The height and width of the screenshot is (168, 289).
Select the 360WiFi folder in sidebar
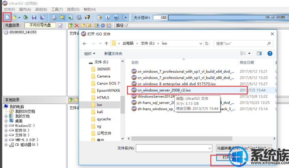[104, 69]
